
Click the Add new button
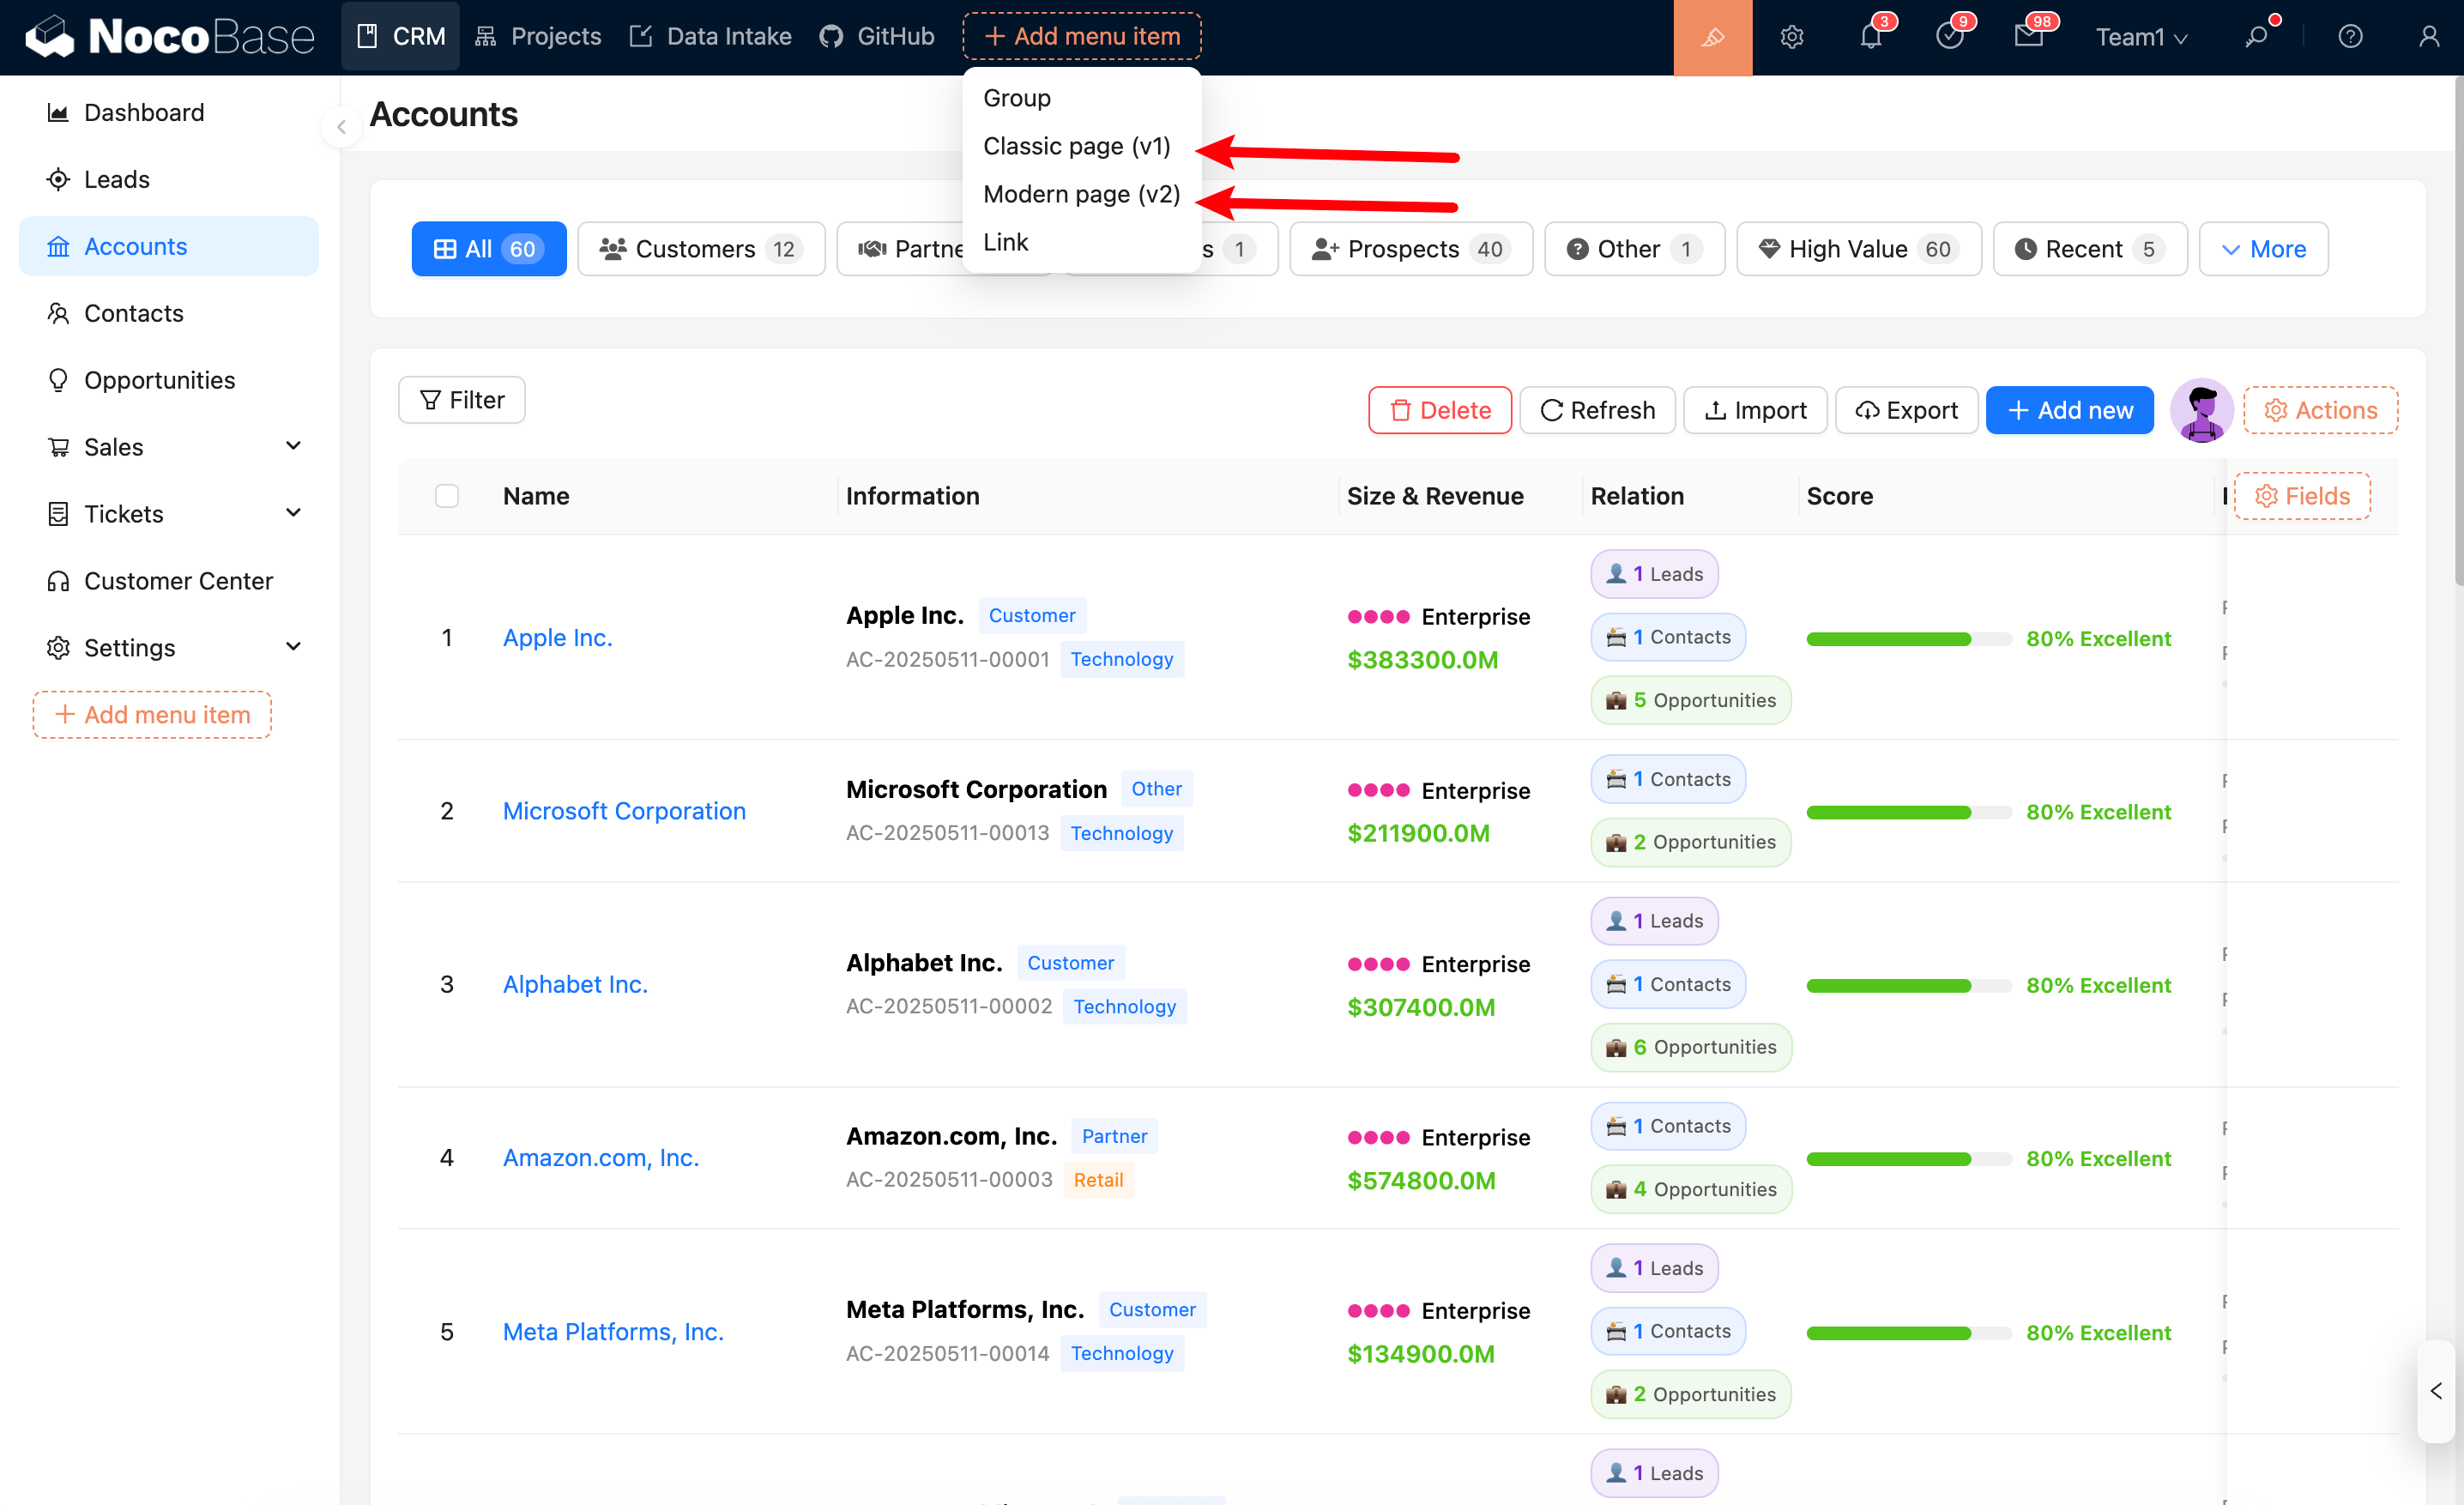pos(2069,410)
